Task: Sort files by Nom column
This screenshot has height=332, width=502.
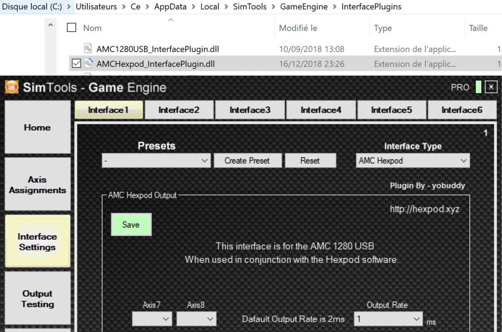Action: click(x=92, y=28)
